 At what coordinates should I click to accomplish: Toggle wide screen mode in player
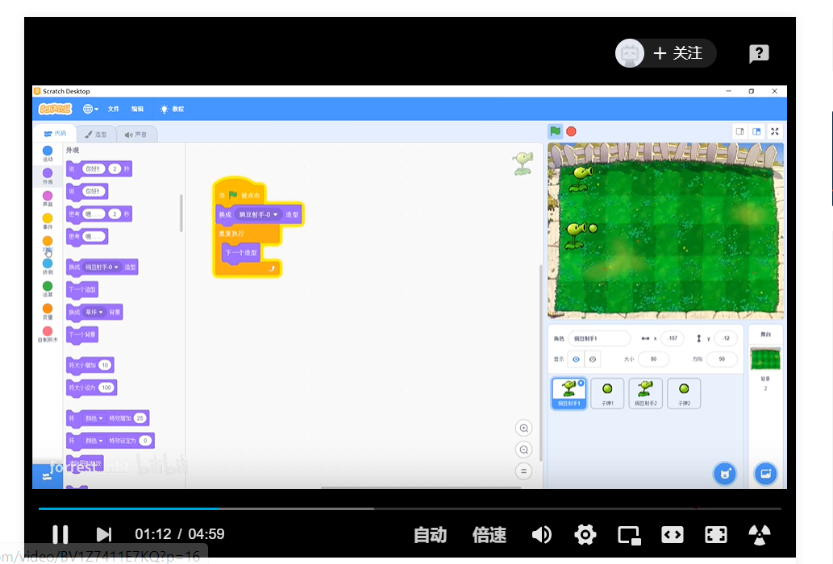672,535
